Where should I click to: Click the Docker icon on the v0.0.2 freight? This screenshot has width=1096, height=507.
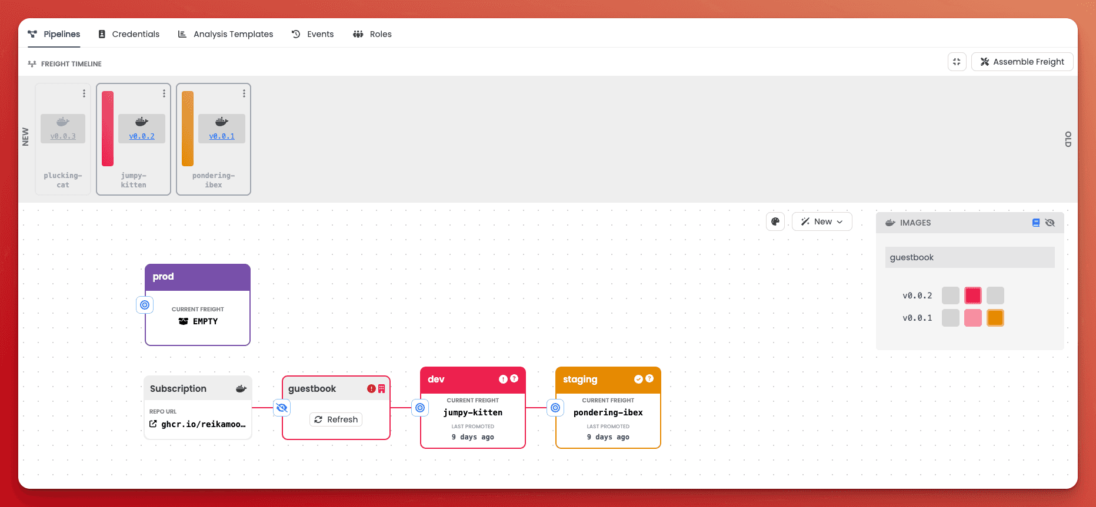(x=142, y=122)
